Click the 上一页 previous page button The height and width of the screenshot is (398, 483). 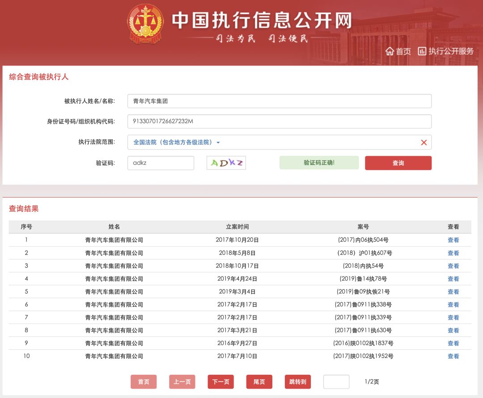tap(182, 381)
